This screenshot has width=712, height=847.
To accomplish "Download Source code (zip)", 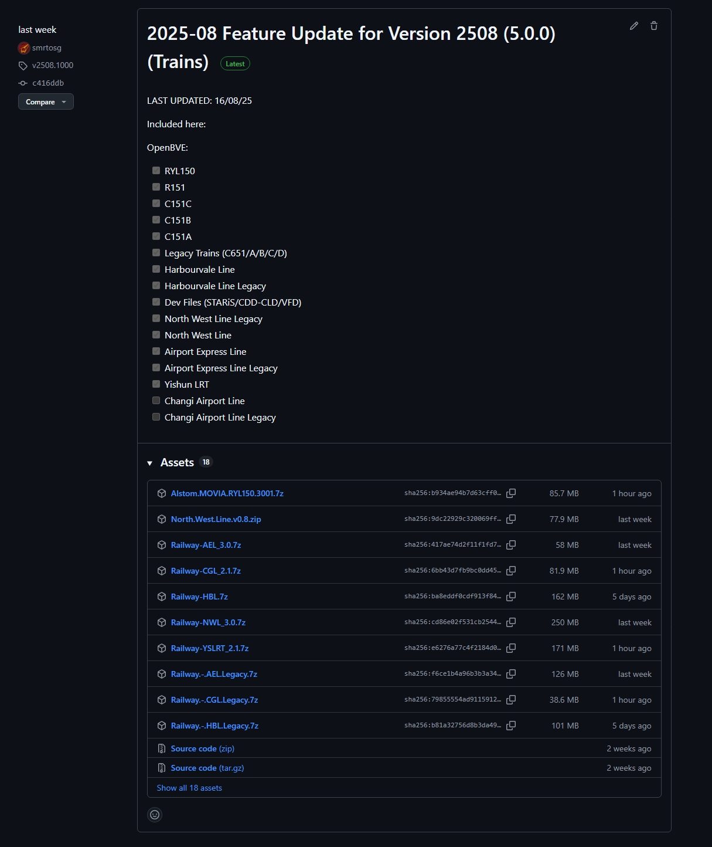I will pos(202,748).
